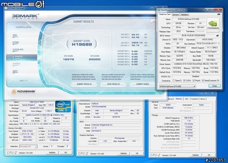
Task: Switch to the Validation tab in GPU-Z
Action: coord(185,15)
